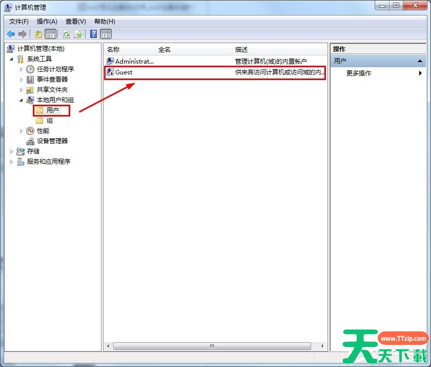431x367 pixels.
Task: Expand the Services and Applications node
Action: click(11, 162)
